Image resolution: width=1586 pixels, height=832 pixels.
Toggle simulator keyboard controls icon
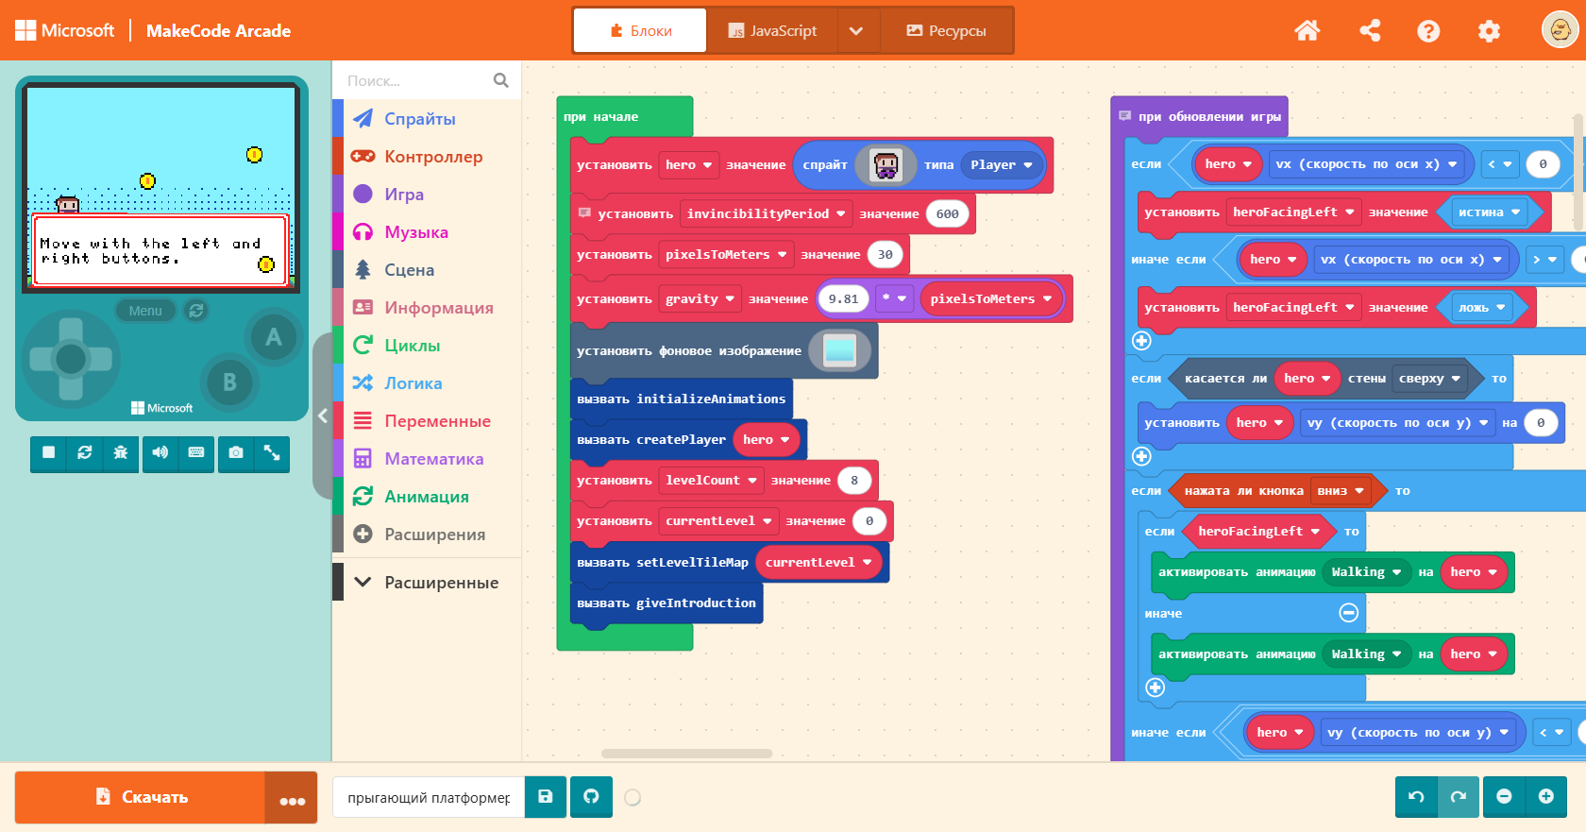click(x=196, y=453)
